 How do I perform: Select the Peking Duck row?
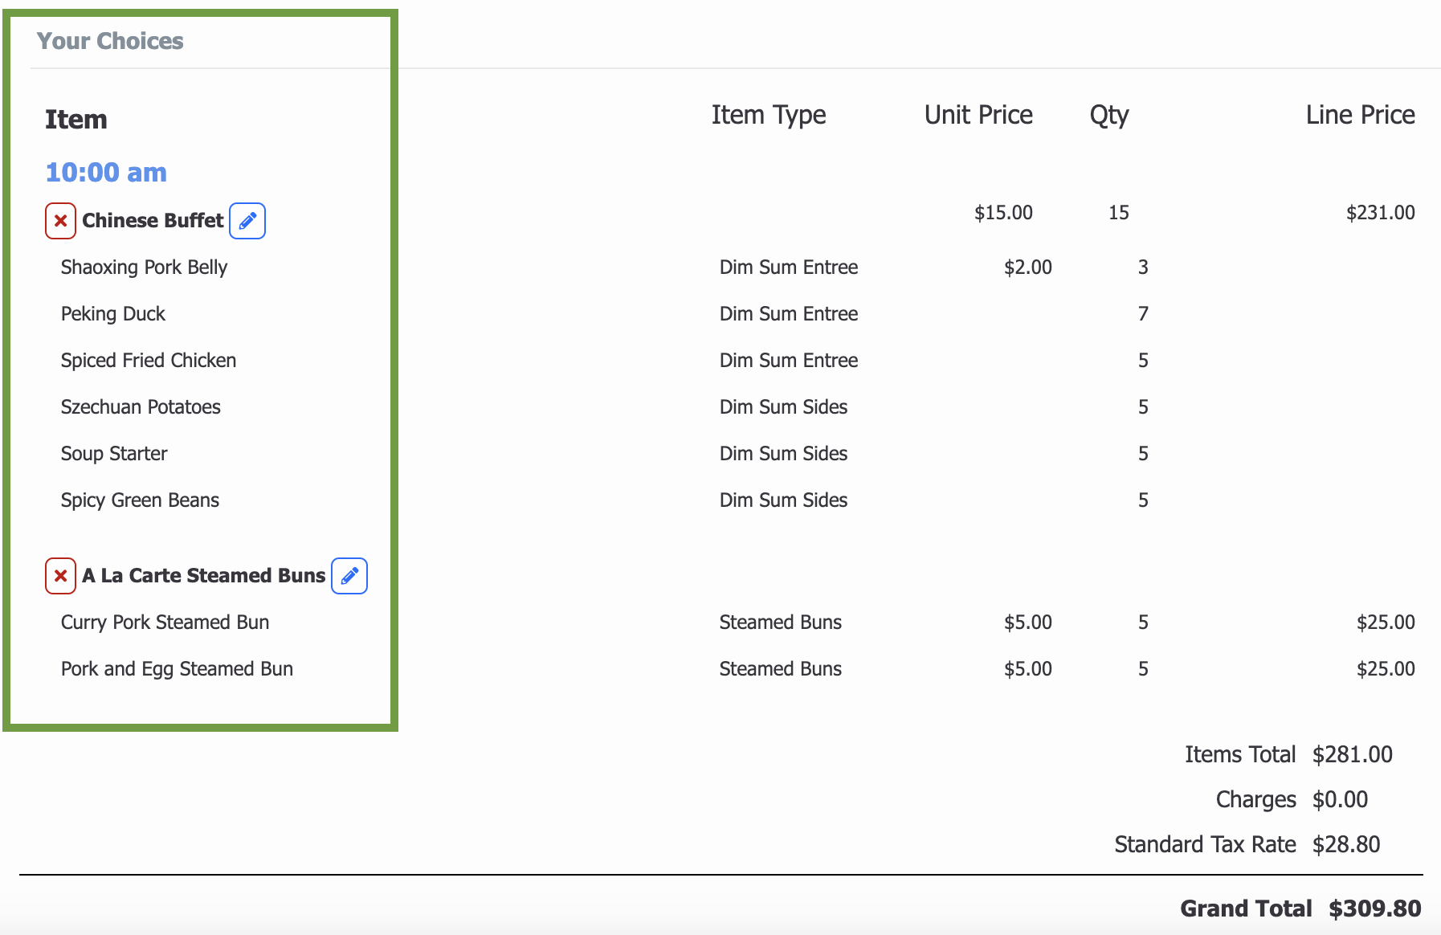point(113,314)
